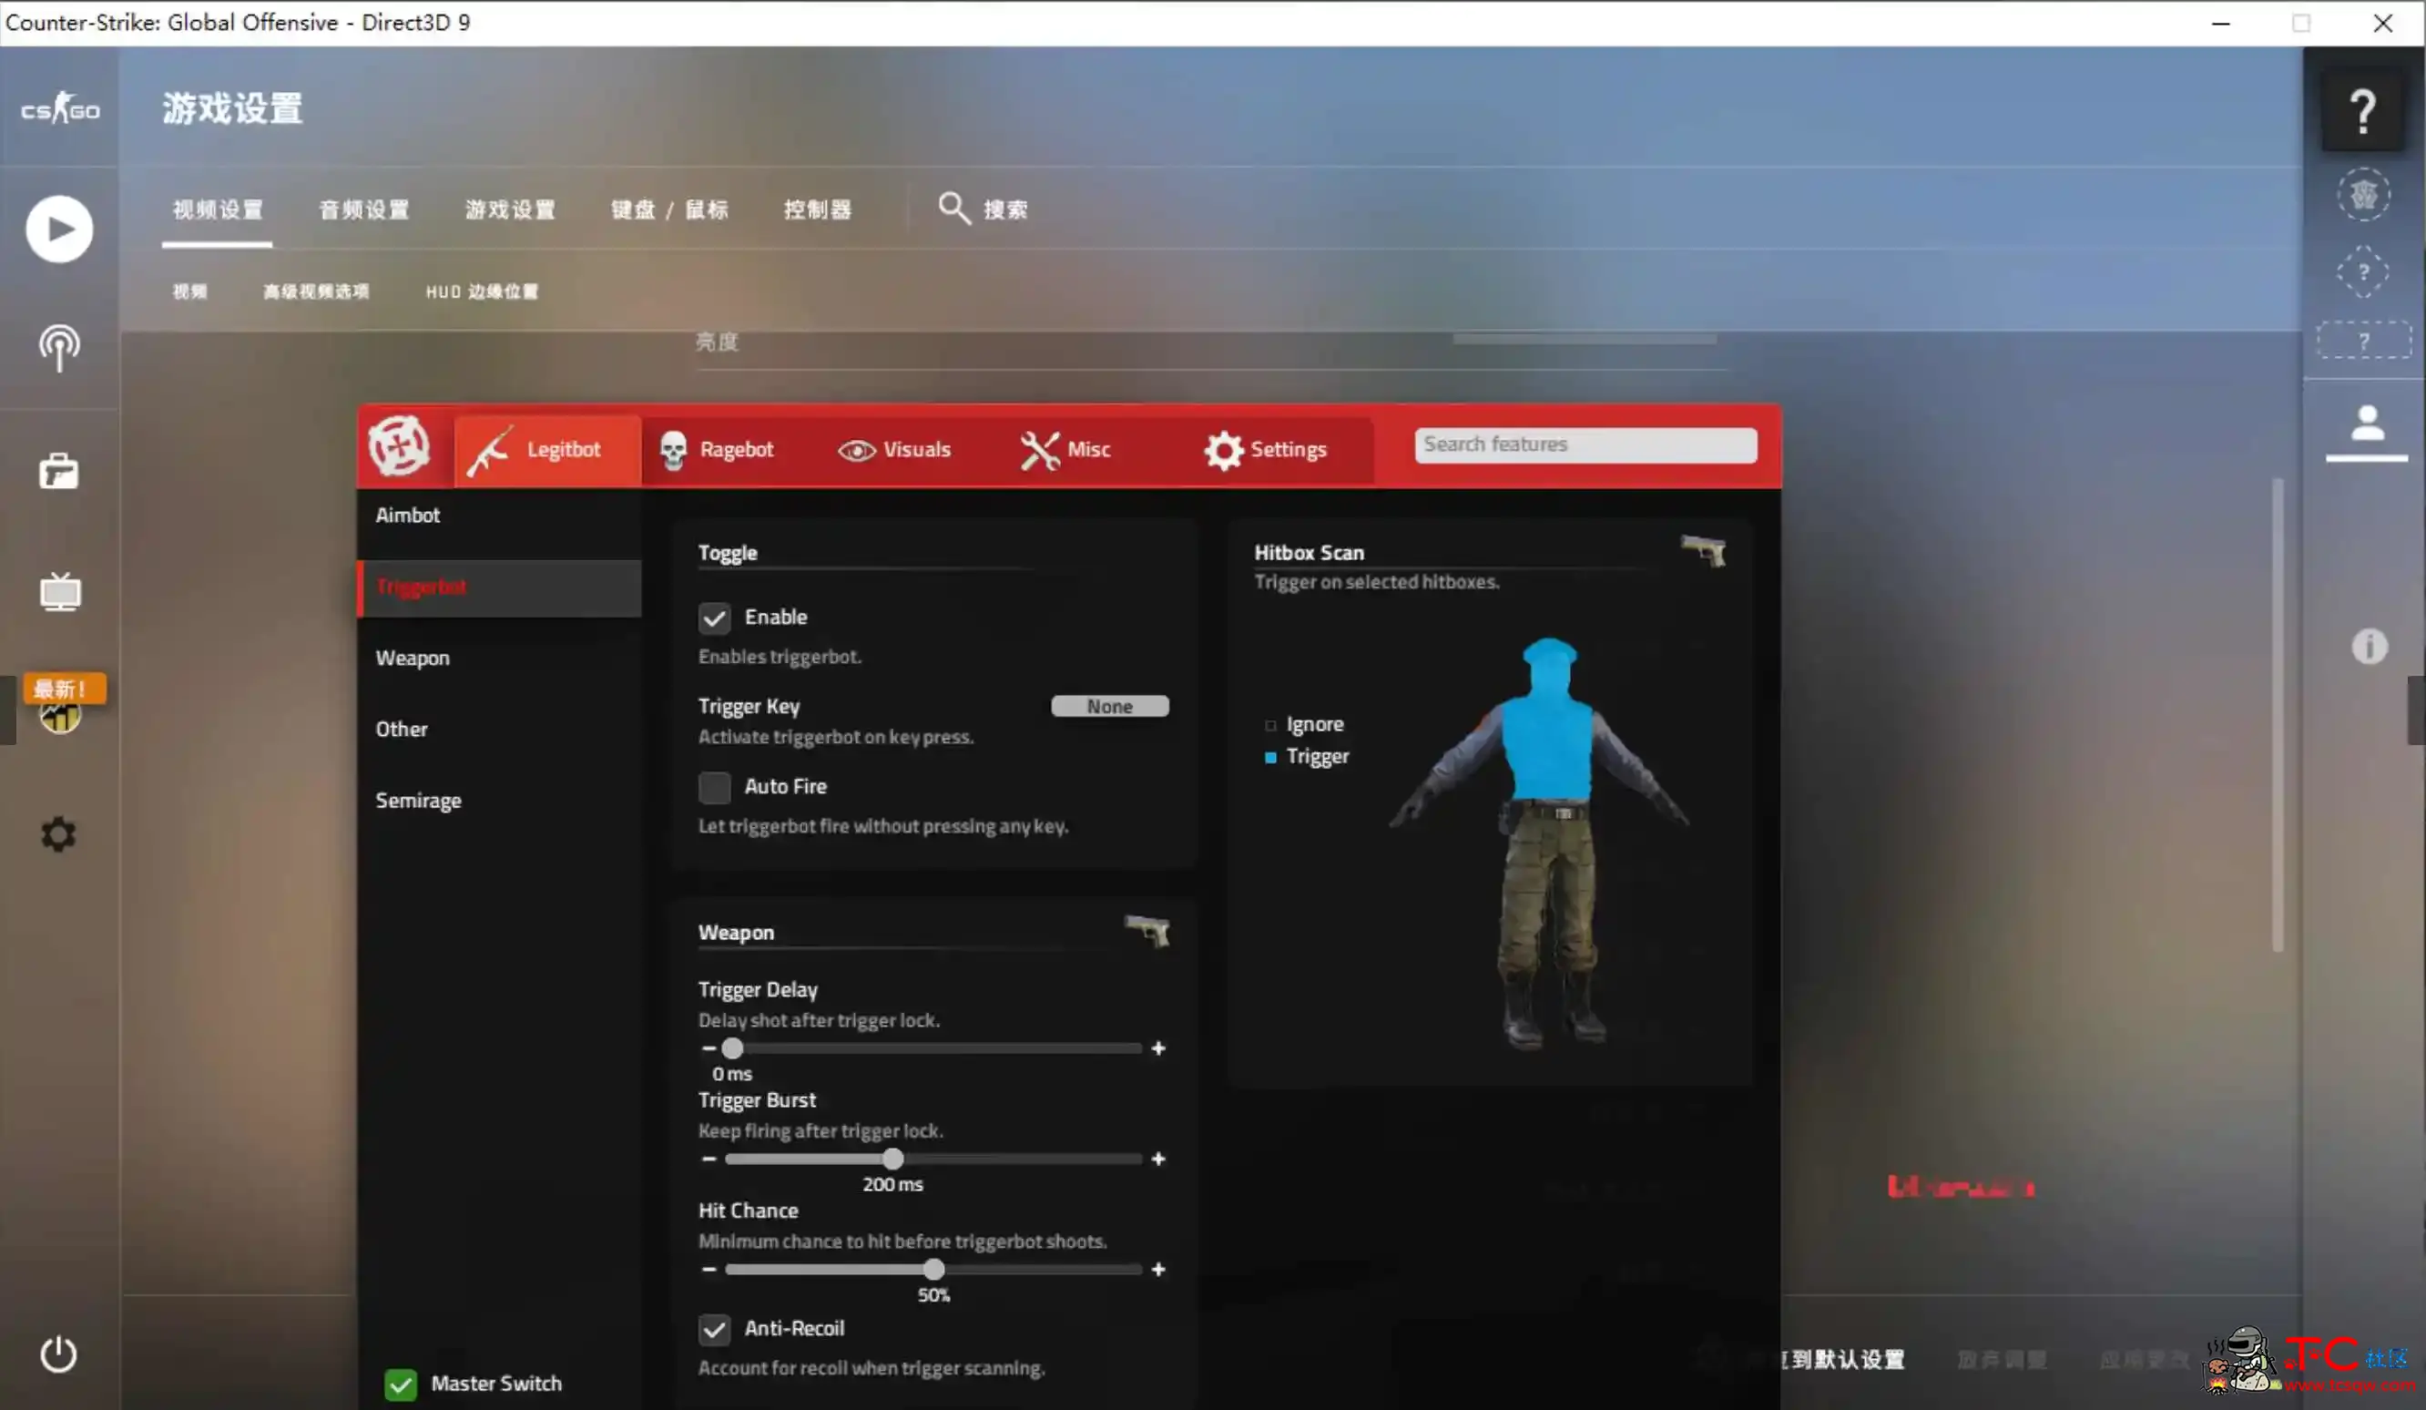Click the Search features input field

coord(1584,444)
